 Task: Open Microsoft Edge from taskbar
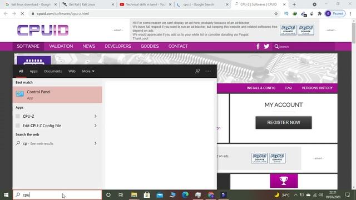pyautogui.click(x=185, y=195)
